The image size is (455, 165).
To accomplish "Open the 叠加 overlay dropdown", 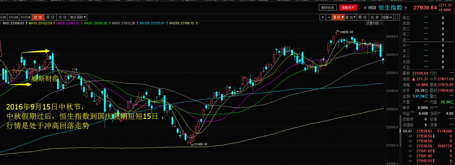I will tap(350, 17).
